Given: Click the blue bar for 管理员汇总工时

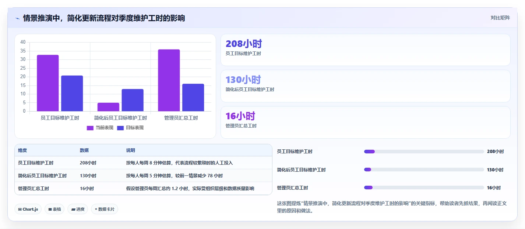Looking at the screenshot, I should click(193, 98).
